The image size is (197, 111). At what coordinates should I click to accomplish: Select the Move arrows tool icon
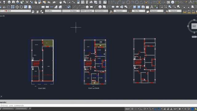click(x=17, y=7)
